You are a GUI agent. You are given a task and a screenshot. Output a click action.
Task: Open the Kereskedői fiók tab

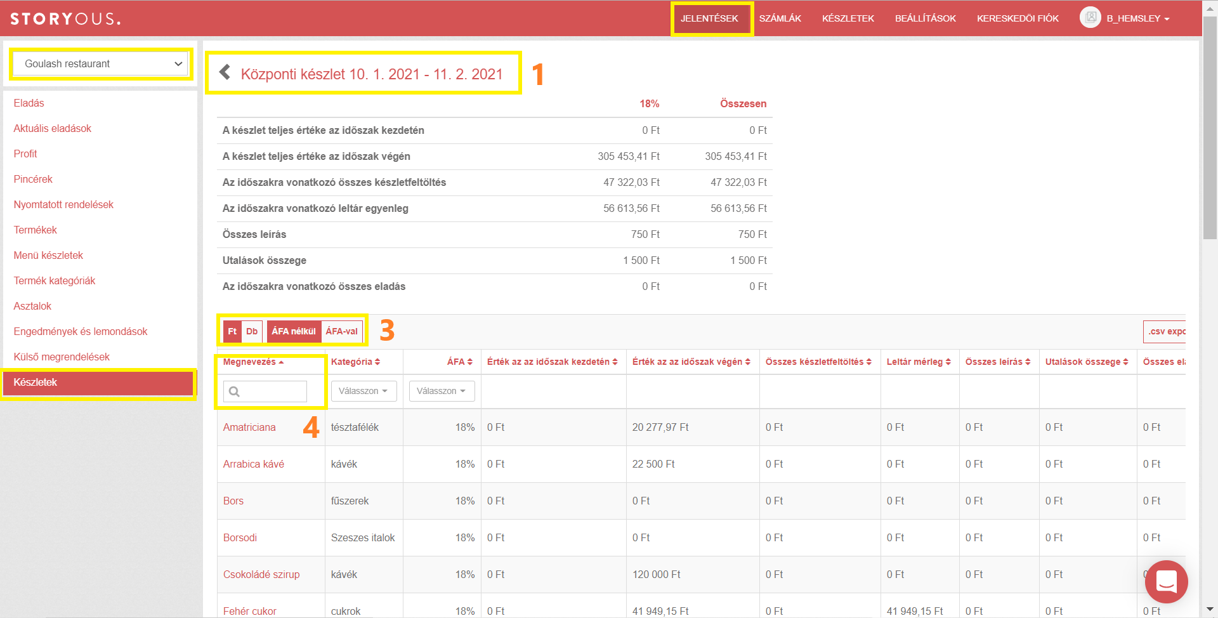coord(1018,18)
